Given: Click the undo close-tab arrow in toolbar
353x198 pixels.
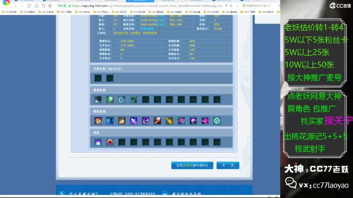Looking at the screenshot, I should click(43, 5).
